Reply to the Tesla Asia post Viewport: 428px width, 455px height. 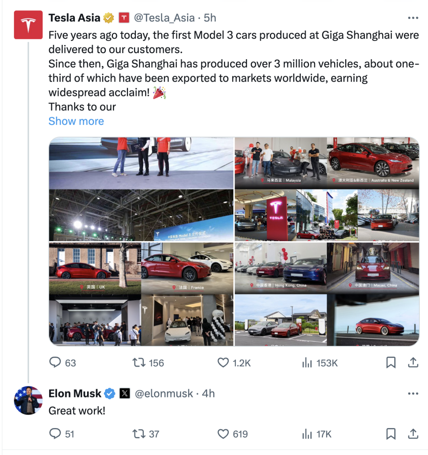pyautogui.click(x=55, y=363)
